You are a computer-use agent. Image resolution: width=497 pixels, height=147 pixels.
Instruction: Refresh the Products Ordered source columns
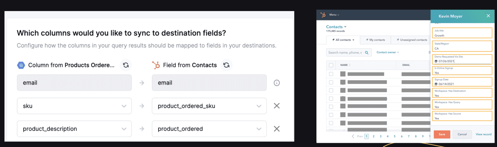click(x=125, y=65)
